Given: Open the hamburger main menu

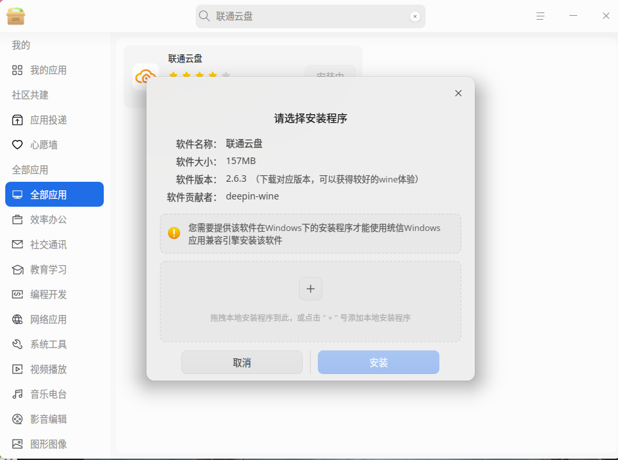Looking at the screenshot, I should pyautogui.click(x=541, y=16).
